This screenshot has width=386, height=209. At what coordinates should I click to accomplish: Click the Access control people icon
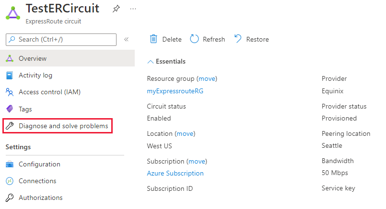click(x=10, y=92)
